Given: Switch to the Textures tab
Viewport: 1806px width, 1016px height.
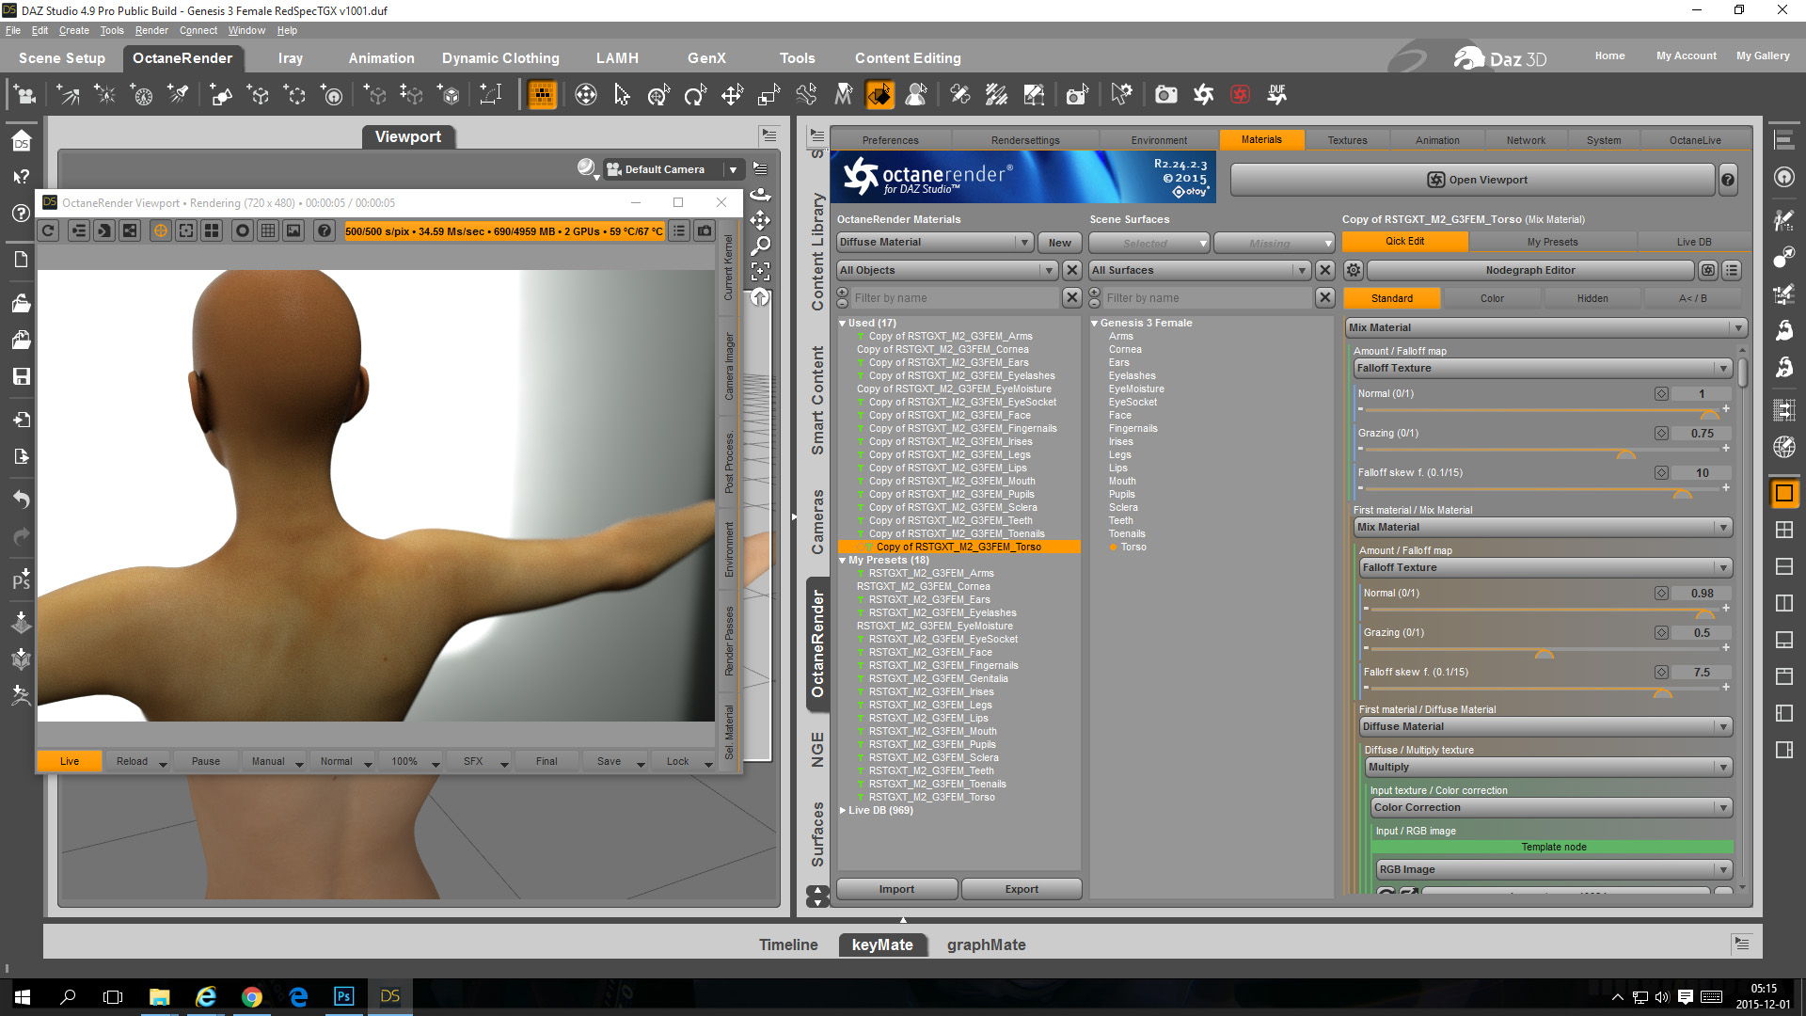Looking at the screenshot, I should pos(1347,140).
